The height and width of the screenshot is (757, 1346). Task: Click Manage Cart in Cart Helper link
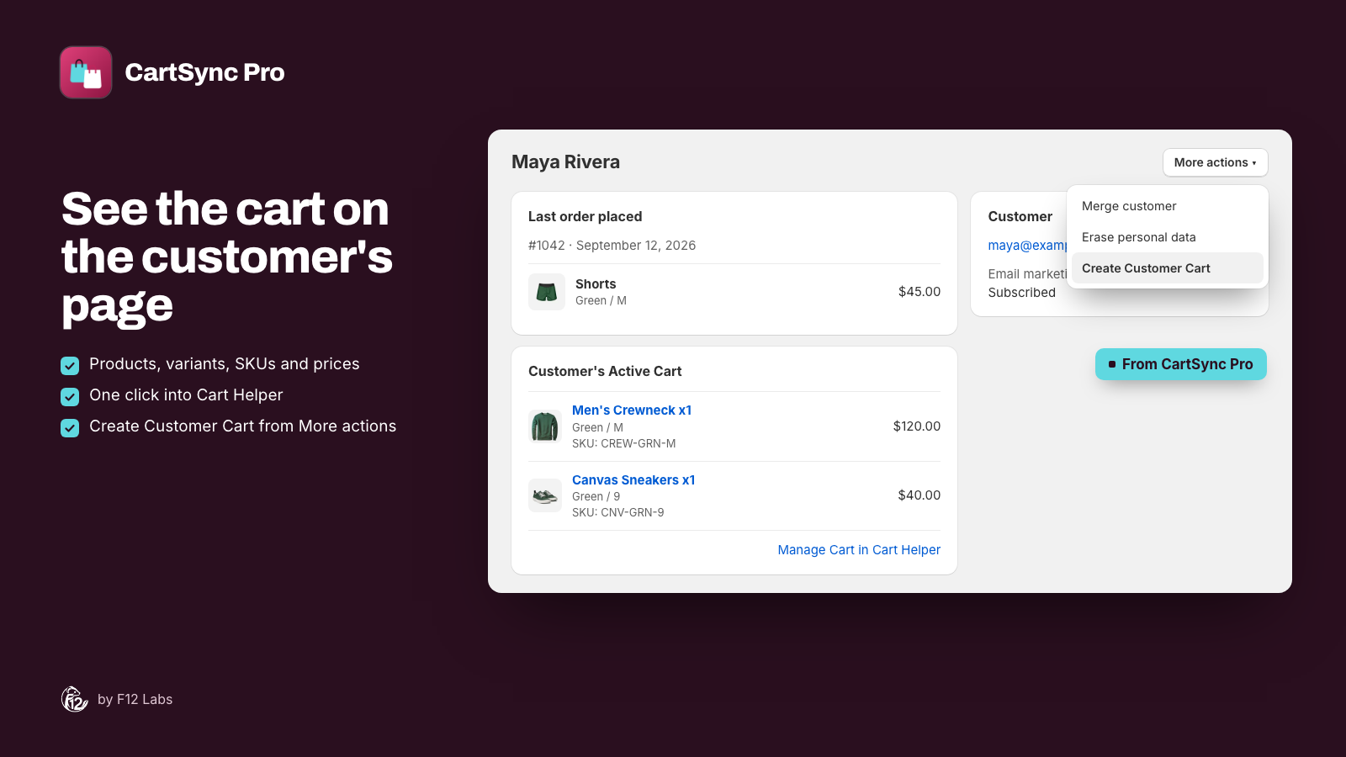pos(859,550)
